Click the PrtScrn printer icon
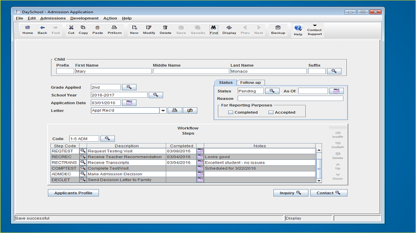Screen dimensions: 416x233 pyautogui.click(x=115, y=30)
